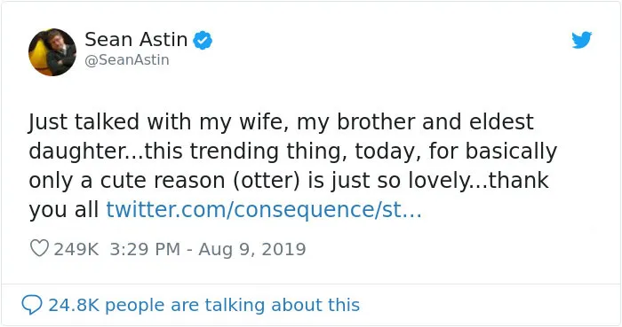Click the Twitter bird logo
622x327 pixels.
(x=582, y=40)
